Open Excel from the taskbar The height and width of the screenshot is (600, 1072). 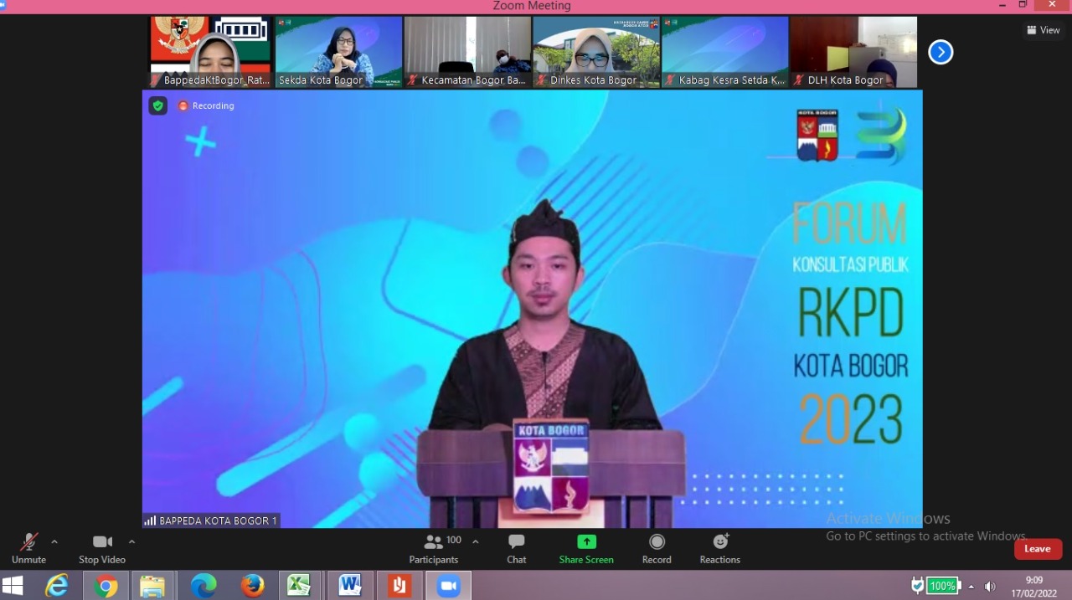pyautogui.click(x=300, y=586)
